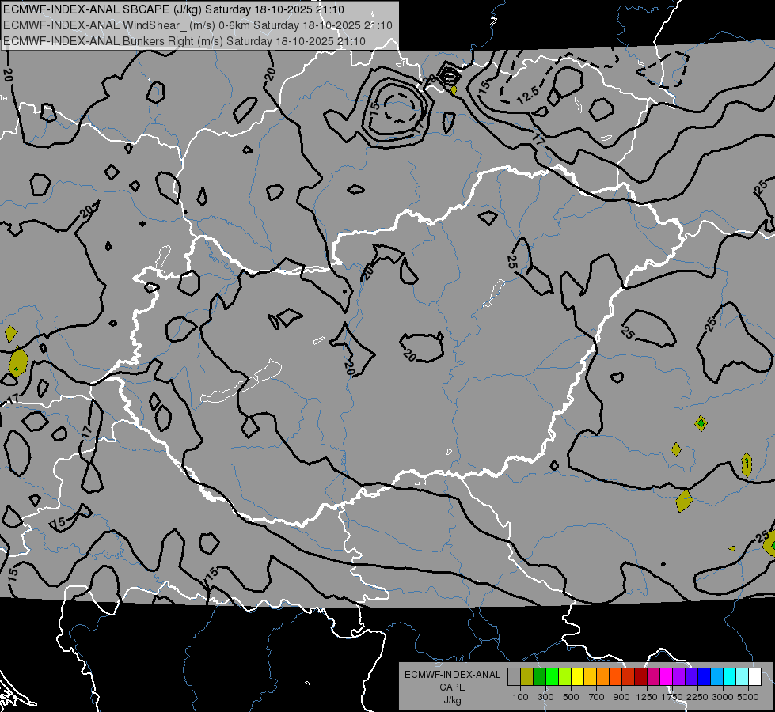Viewport: 775px width, 712px height.
Task: Click the dark green legend swatch
Action: pos(539,677)
